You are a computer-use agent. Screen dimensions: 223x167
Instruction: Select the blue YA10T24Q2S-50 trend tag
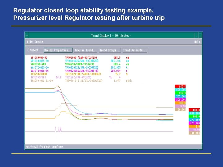click(40, 67)
